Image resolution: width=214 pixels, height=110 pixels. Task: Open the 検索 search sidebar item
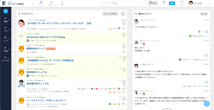click(5, 20)
